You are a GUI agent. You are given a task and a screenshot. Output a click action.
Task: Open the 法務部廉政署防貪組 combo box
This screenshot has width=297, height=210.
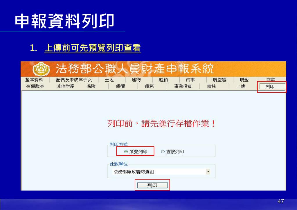pos(161,172)
